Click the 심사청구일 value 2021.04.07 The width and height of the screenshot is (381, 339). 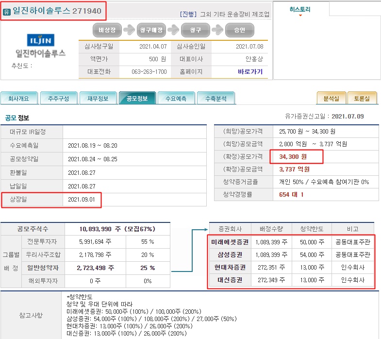153,47
